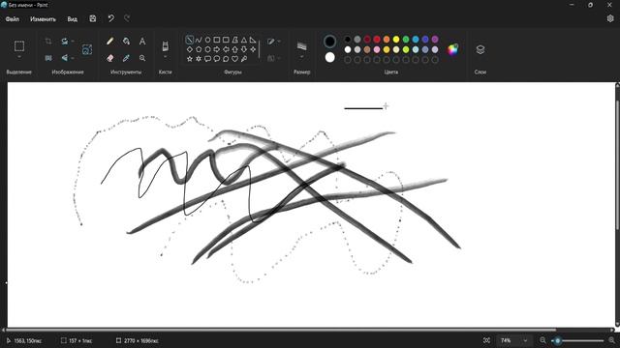Select the Eraser tool
Screen dimensions: 620x348
click(109, 58)
